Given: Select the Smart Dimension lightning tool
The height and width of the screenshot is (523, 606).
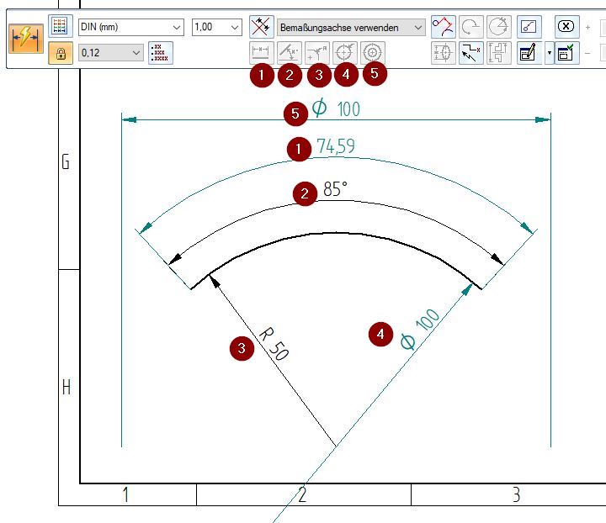Looking at the screenshot, I should click(x=26, y=40).
